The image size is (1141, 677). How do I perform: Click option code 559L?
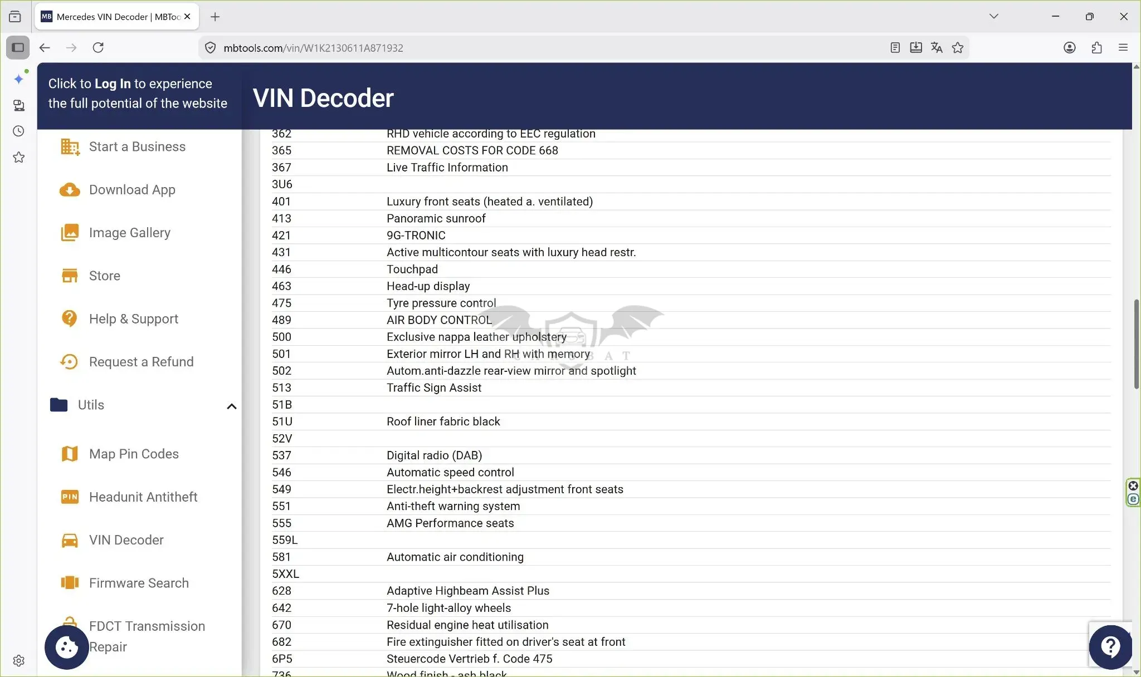(x=285, y=540)
